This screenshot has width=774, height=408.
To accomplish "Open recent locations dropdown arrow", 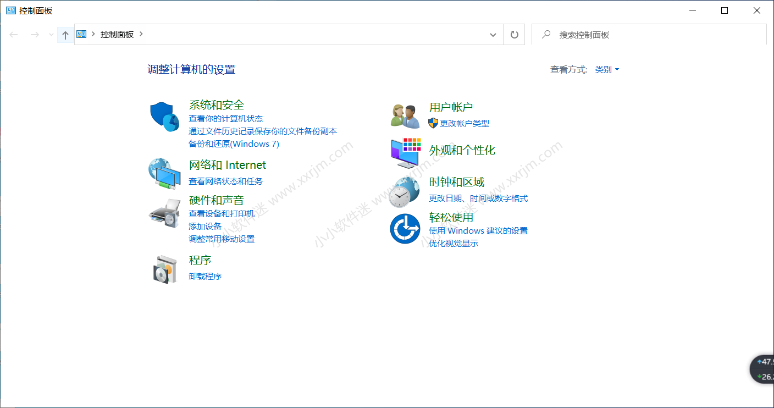I will click(51, 35).
